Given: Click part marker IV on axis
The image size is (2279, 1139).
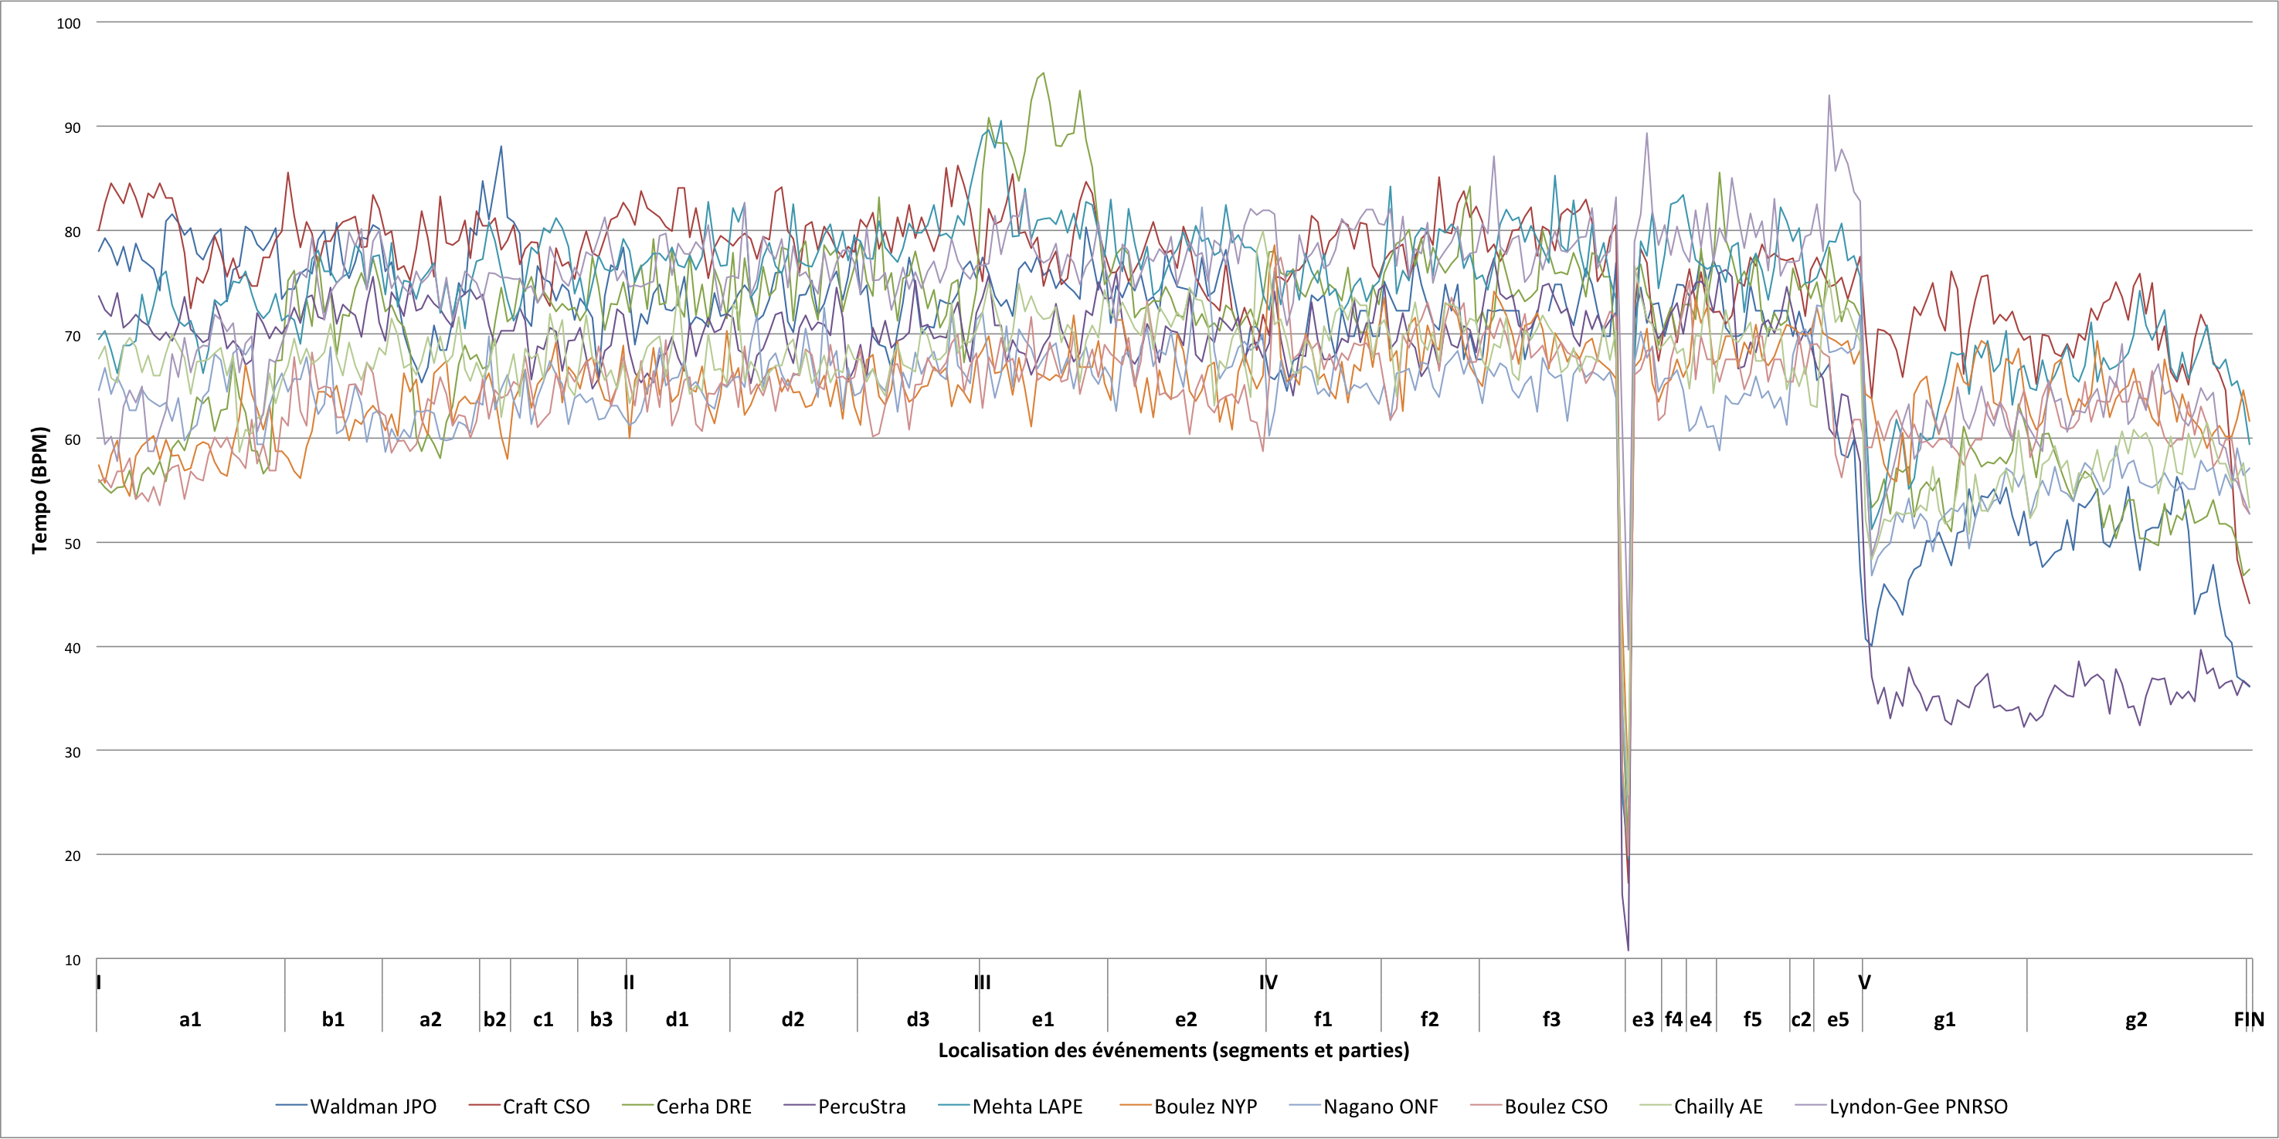Looking at the screenshot, I should (x=1268, y=982).
